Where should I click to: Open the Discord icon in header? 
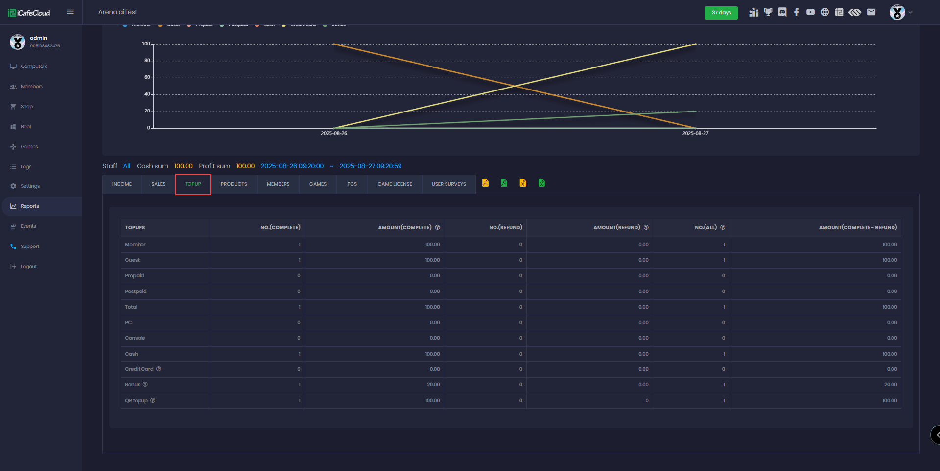[782, 12]
